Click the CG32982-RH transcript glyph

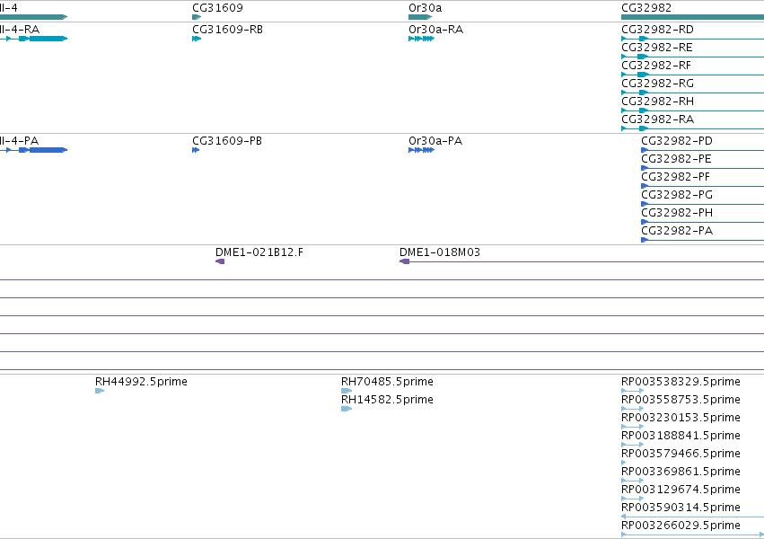tap(692, 110)
